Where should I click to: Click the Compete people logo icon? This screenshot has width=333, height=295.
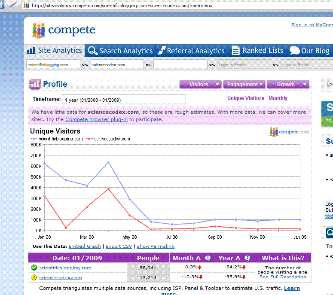(39, 30)
